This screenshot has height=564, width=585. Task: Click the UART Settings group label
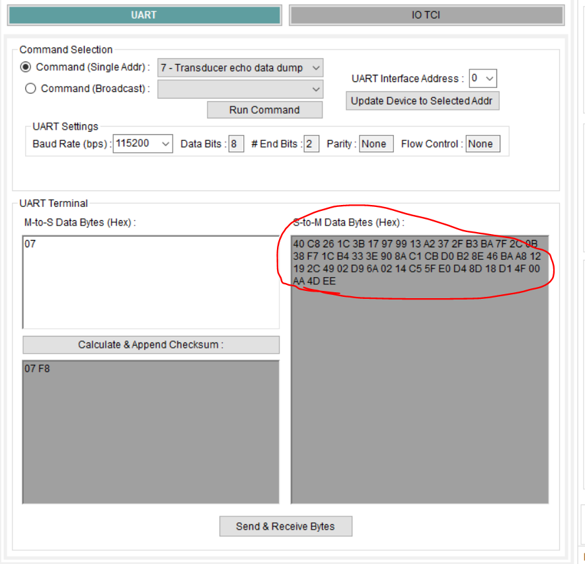tap(65, 126)
